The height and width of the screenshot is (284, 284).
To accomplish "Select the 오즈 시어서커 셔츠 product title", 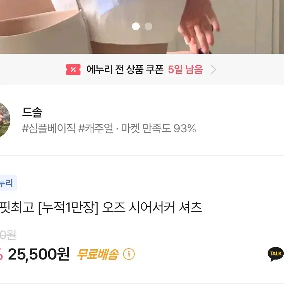I will (152, 207).
